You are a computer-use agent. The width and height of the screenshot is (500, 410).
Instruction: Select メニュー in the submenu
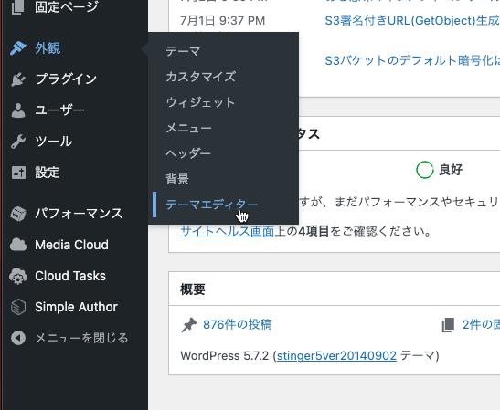pos(189,128)
